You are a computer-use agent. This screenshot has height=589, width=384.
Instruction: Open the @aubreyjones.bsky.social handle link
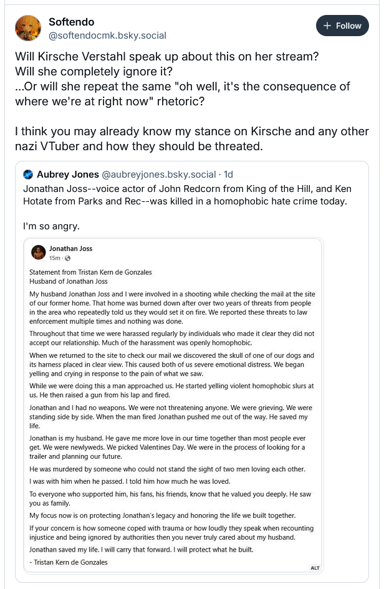[x=159, y=175]
